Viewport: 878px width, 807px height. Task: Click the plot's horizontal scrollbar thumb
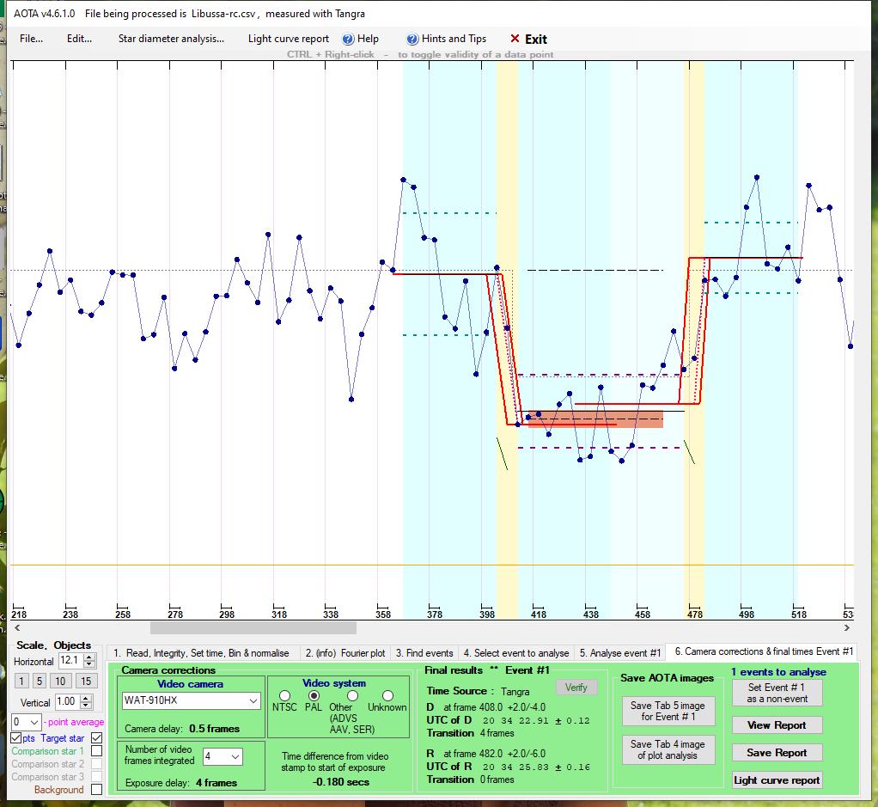tap(253, 627)
